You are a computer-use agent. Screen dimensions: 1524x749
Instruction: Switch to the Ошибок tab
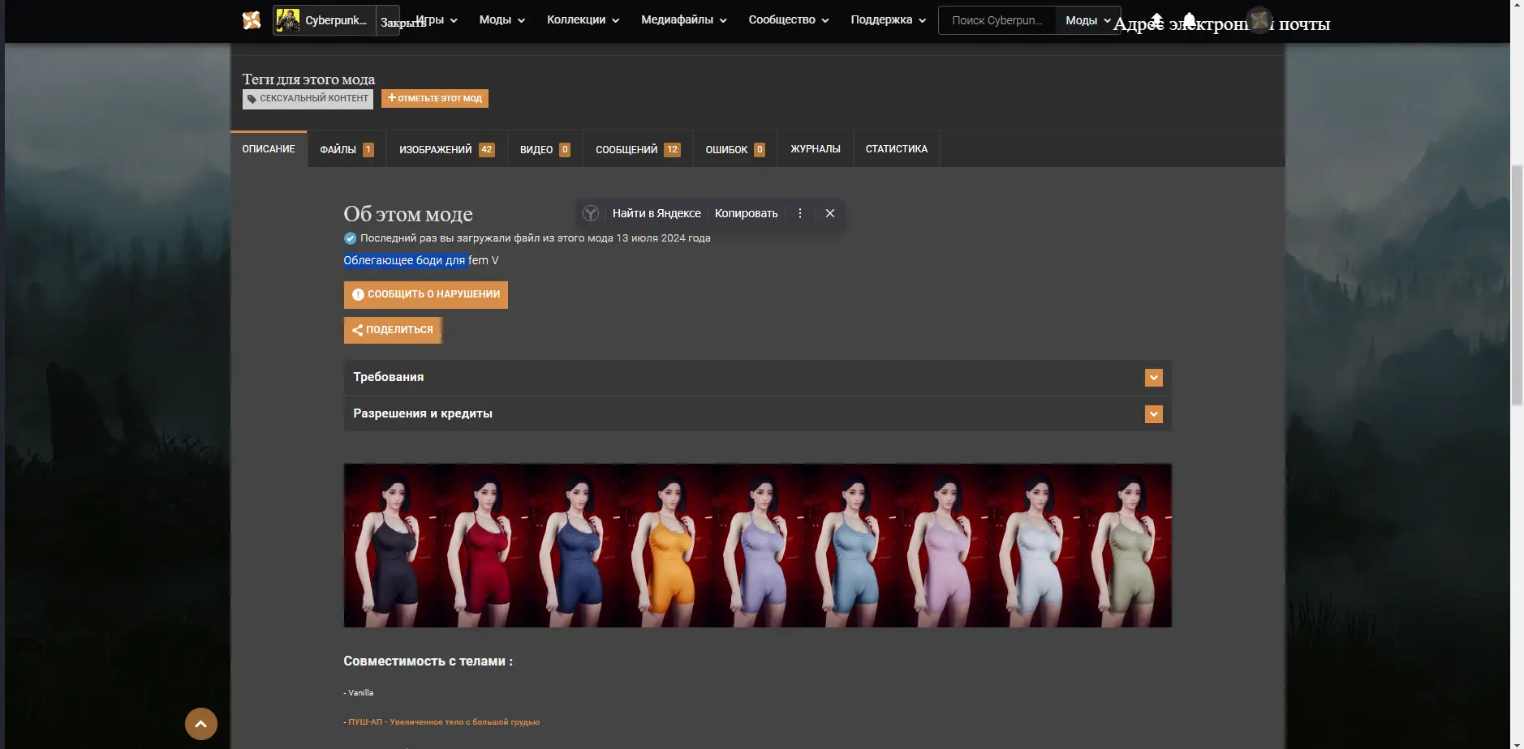pyautogui.click(x=735, y=149)
